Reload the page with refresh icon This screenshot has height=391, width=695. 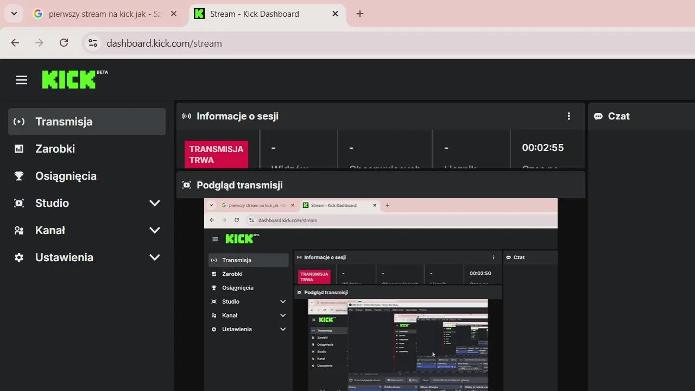click(64, 43)
